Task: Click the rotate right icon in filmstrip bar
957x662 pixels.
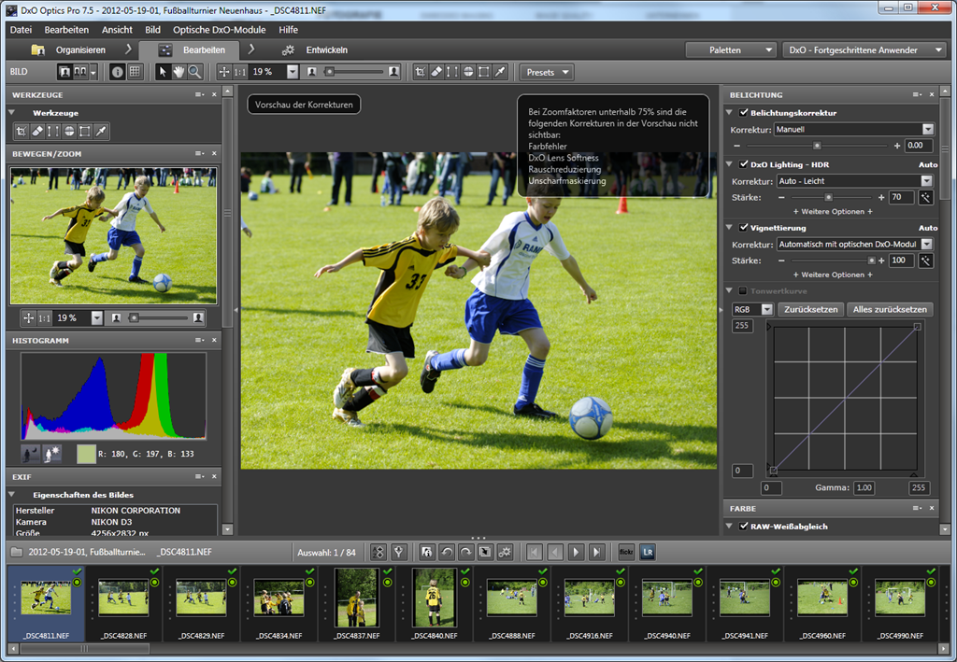Action: coord(464,552)
